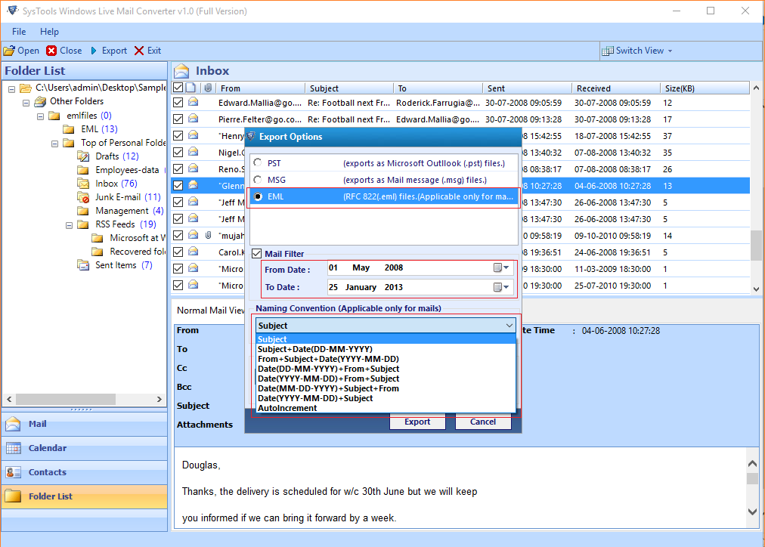765x547 pixels.
Task: Select the PST export radio button
Action: (258, 163)
